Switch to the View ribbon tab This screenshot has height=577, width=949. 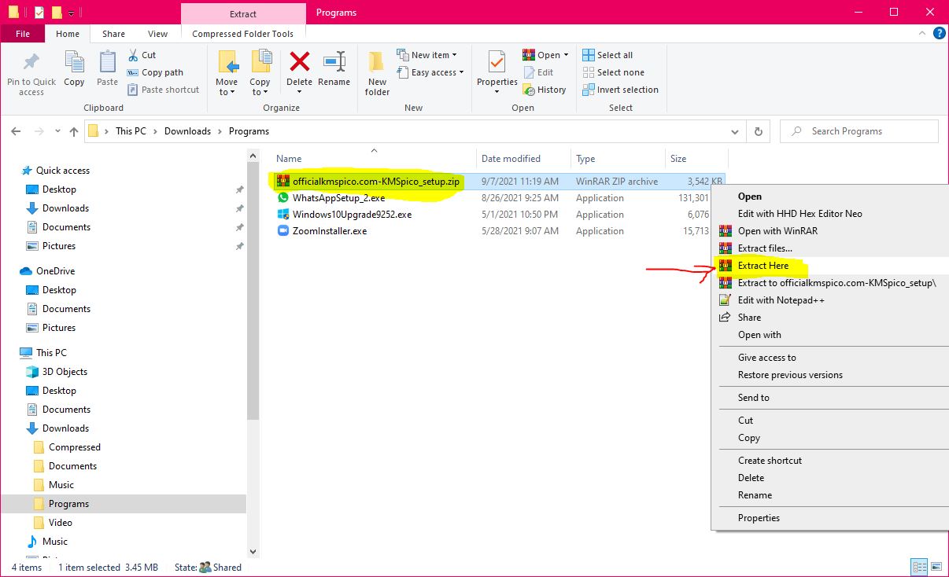[158, 34]
